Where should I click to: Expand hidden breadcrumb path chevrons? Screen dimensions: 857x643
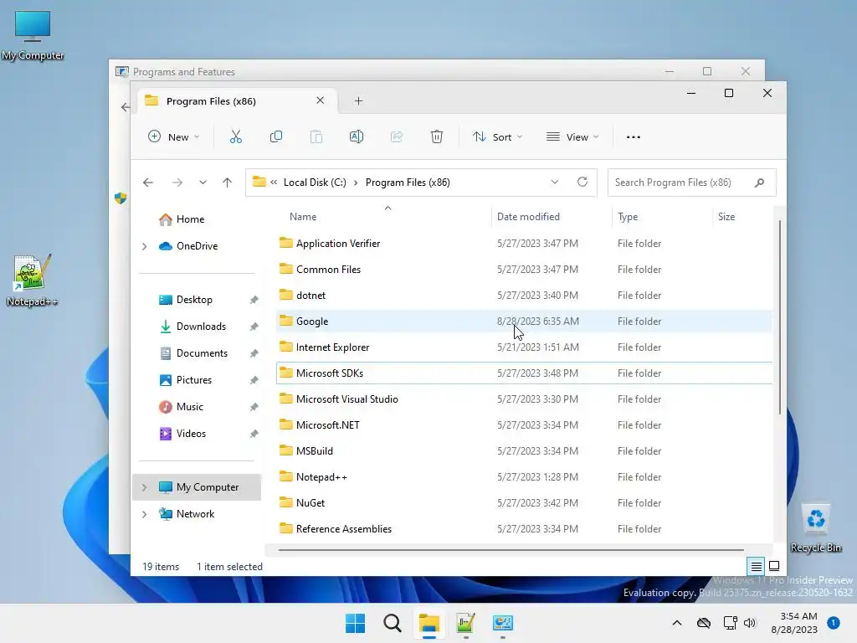click(274, 183)
